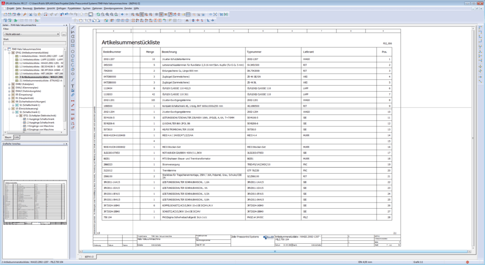Click the zoom in magnifier icon
This screenshot has height=265, width=485.
(x=108, y=14)
